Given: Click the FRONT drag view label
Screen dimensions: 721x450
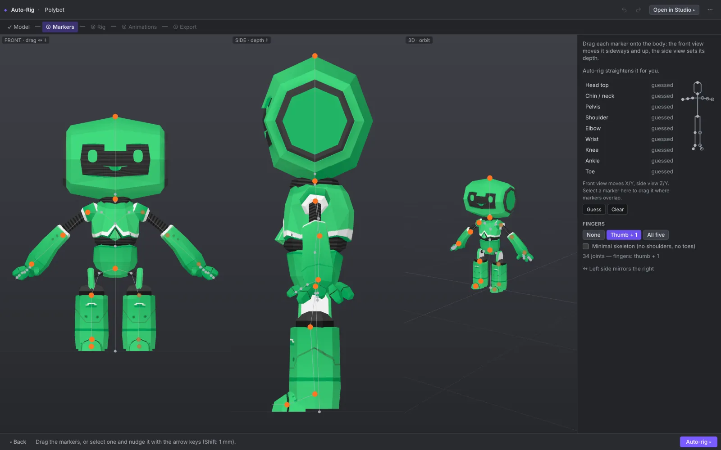Looking at the screenshot, I should pyautogui.click(x=25, y=40).
